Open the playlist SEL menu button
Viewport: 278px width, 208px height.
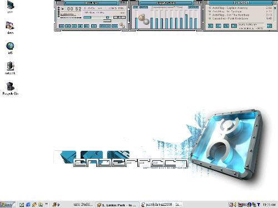point(226,26)
